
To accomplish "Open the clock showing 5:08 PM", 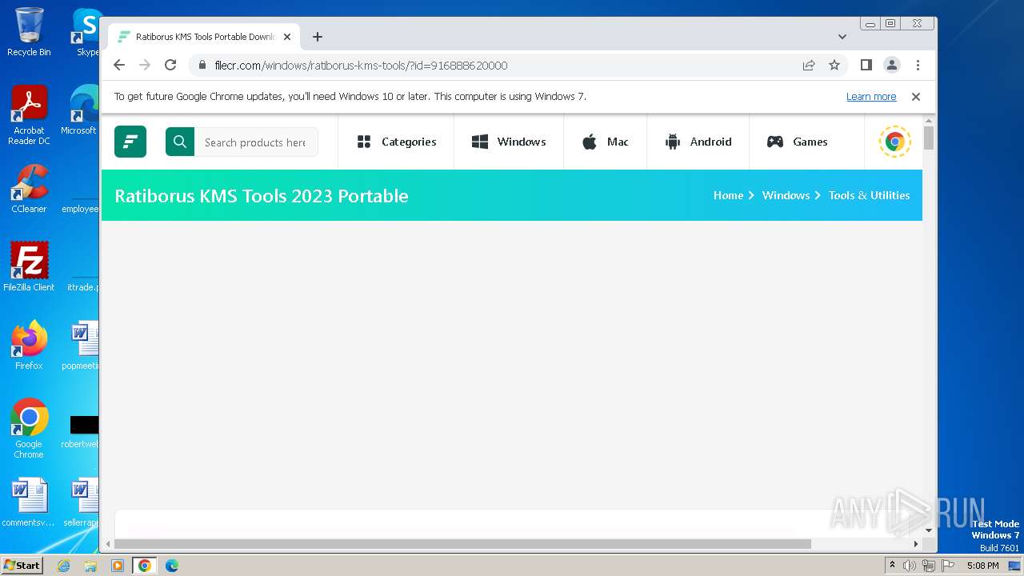I will [982, 566].
